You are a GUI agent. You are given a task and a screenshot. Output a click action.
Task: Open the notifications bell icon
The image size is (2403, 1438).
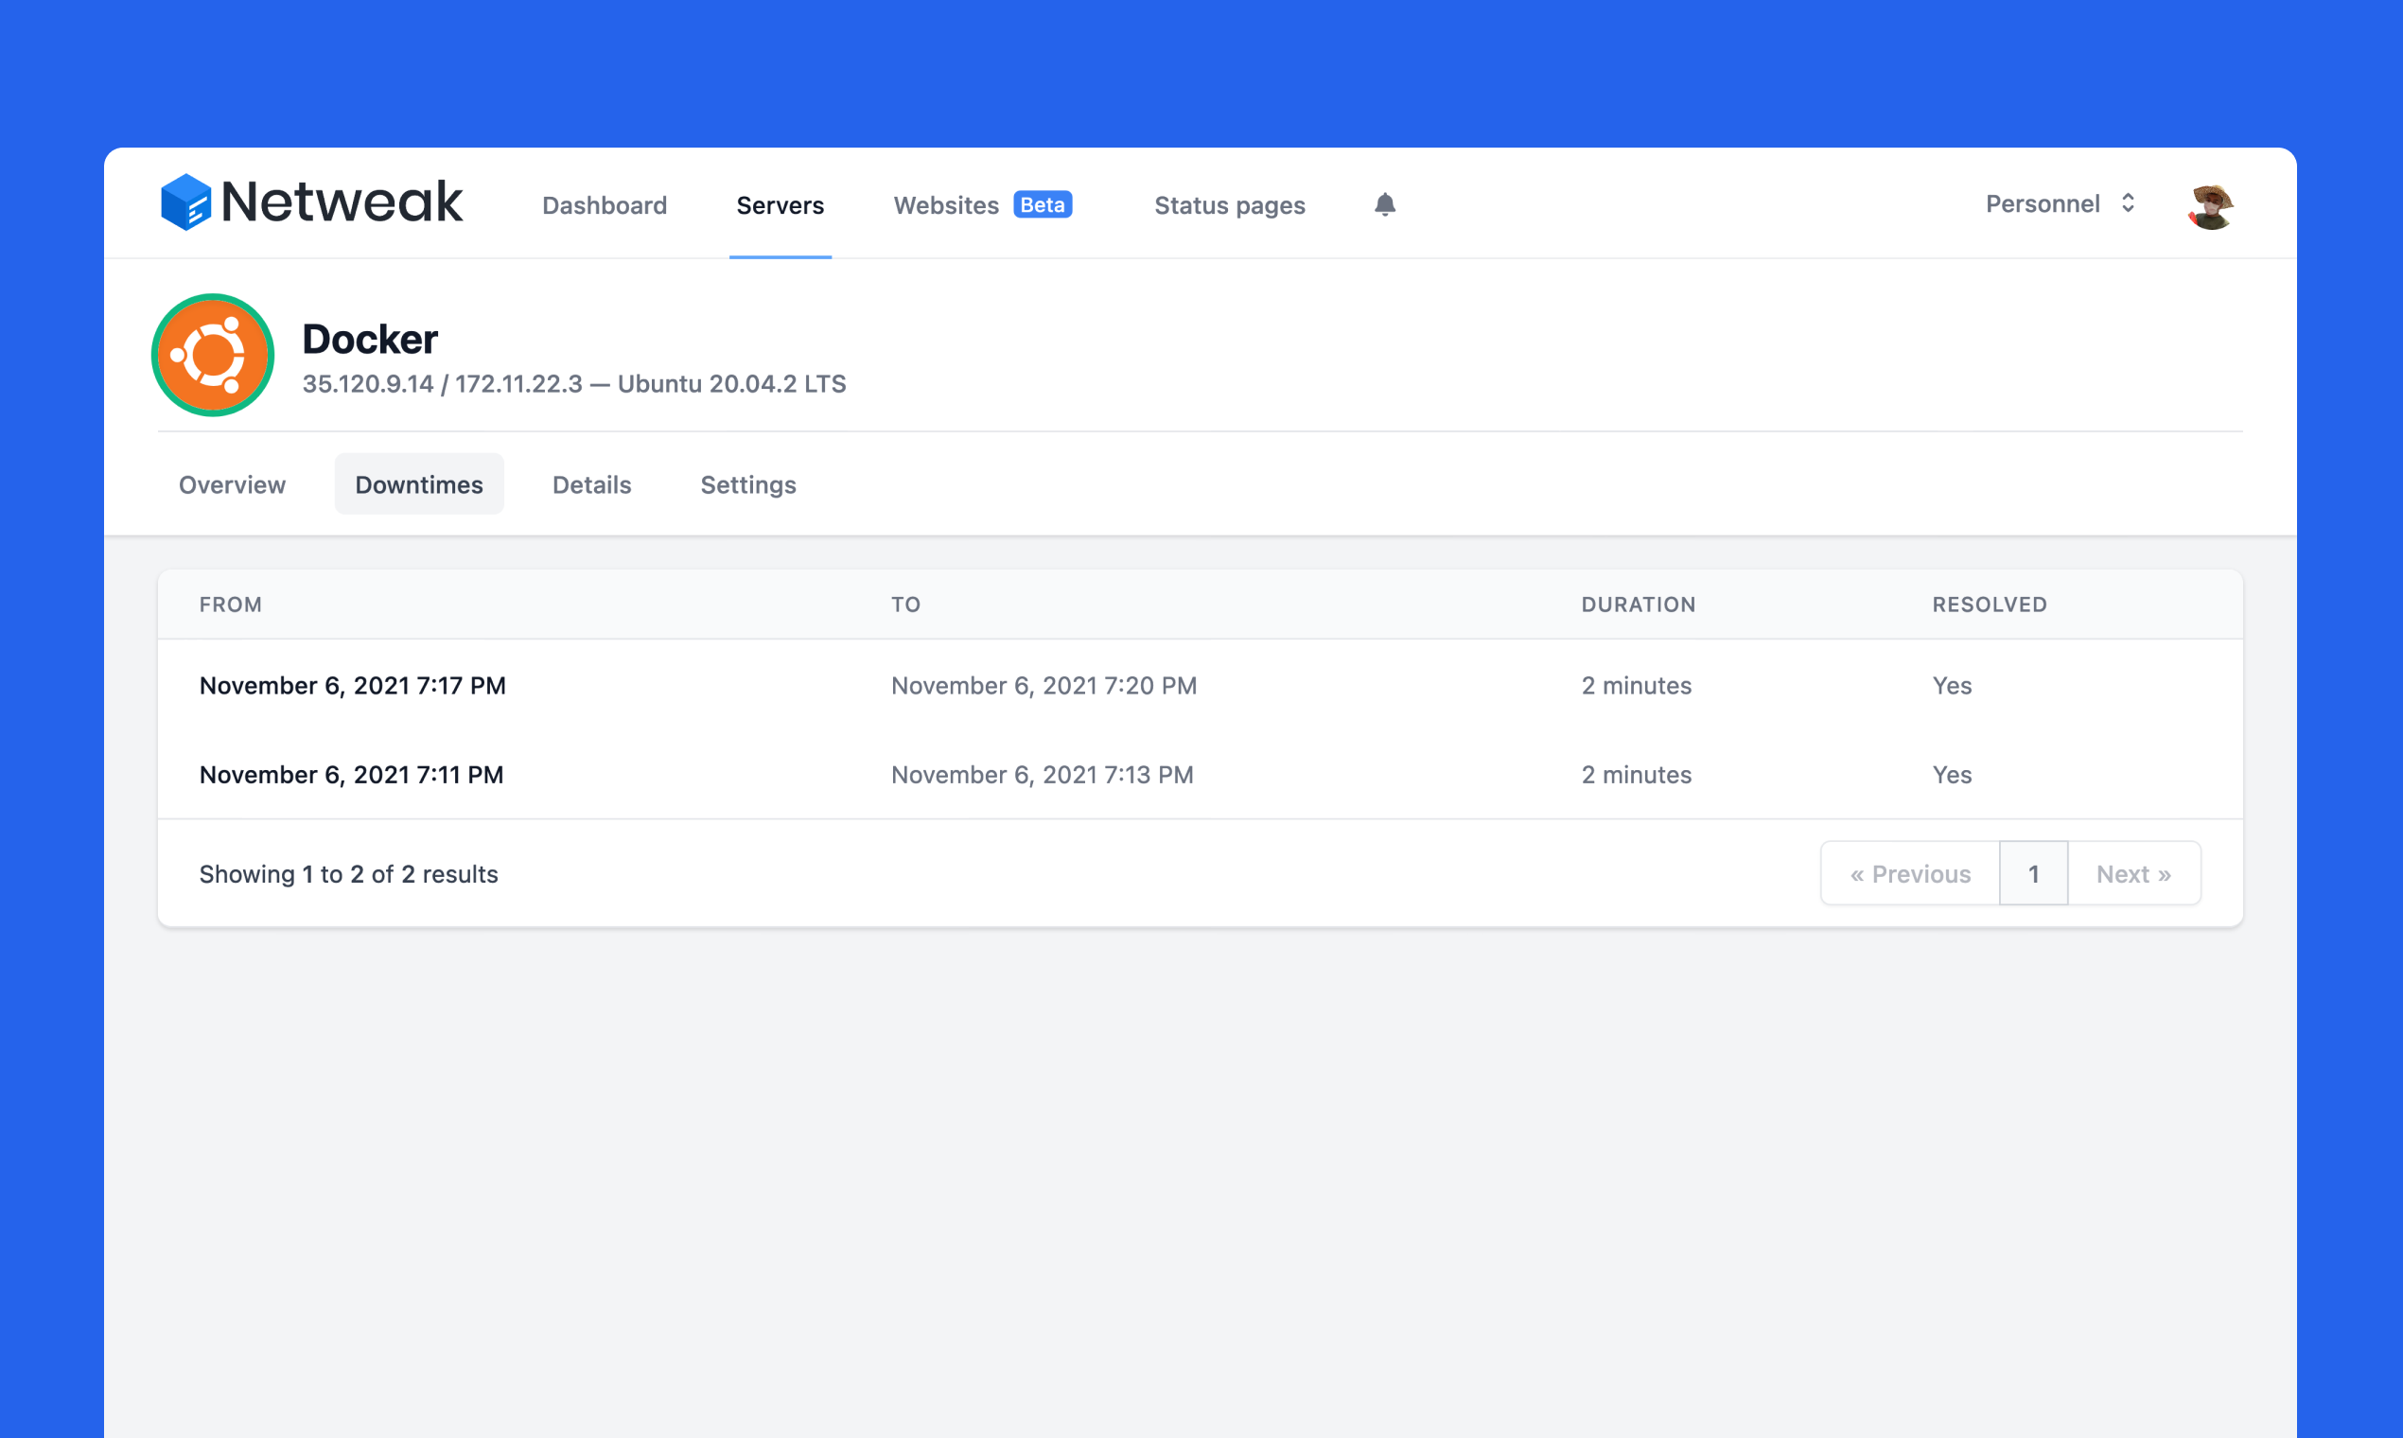pyautogui.click(x=1385, y=204)
